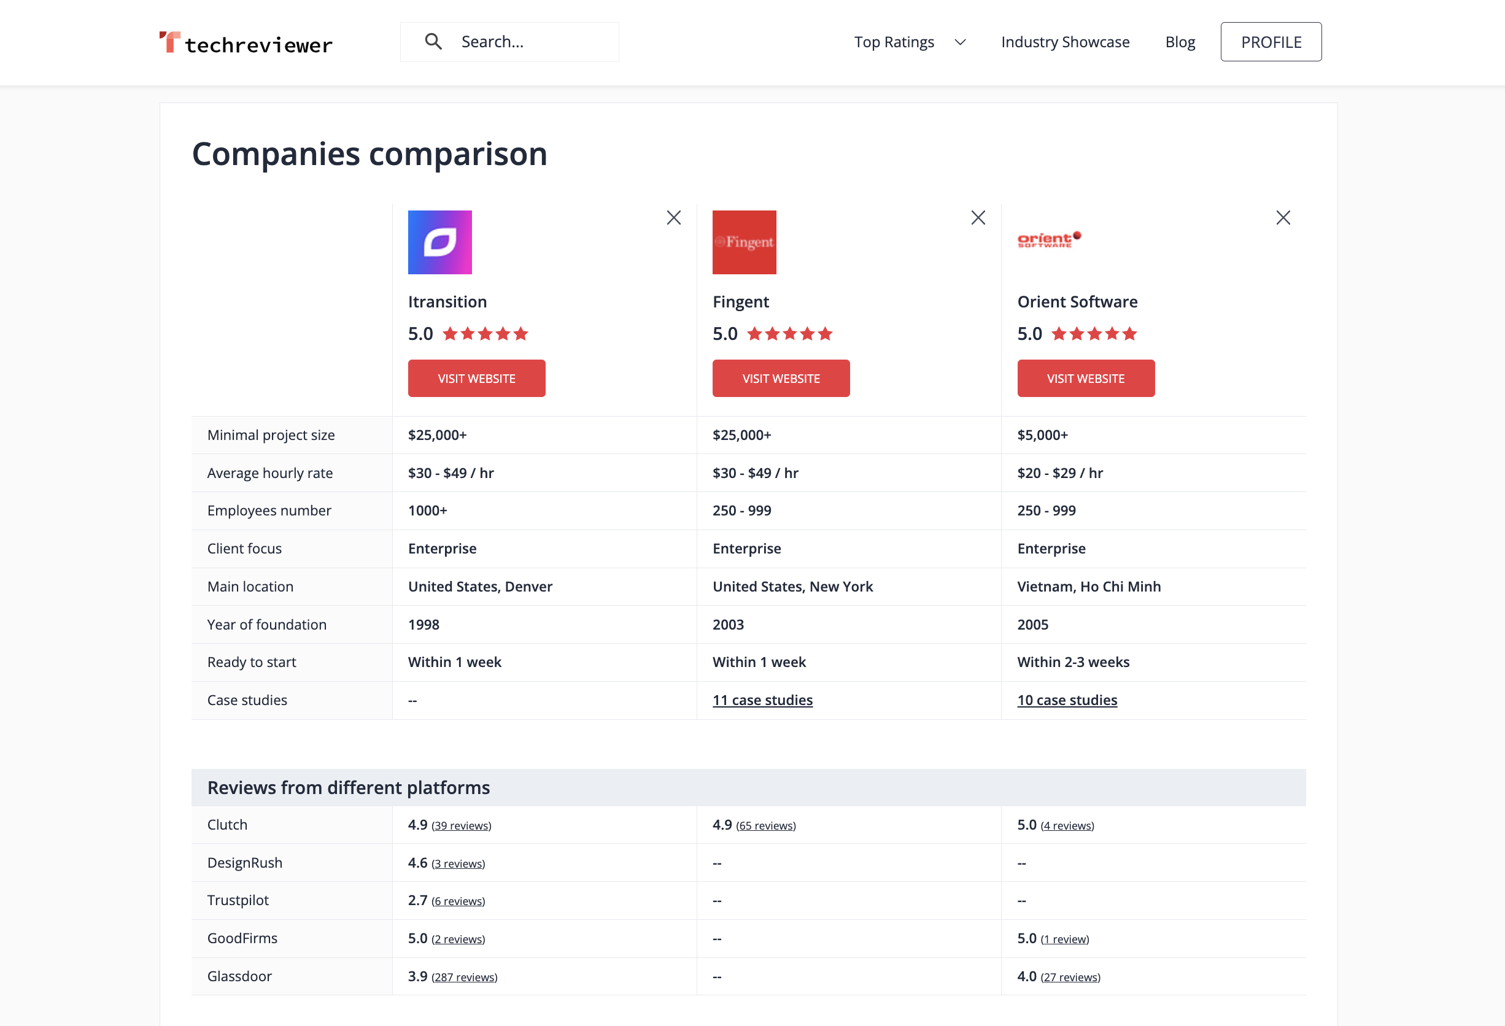The image size is (1505, 1026).
Task: Visit Orient Software's website
Action: click(1086, 379)
